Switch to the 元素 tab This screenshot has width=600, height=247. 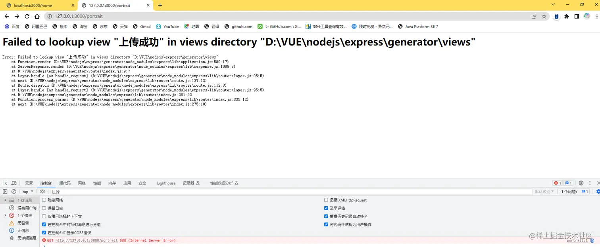click(x=29, y=183)
